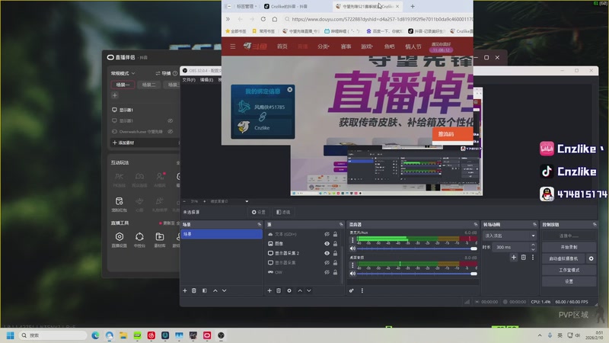The image size is (609, 343).
Task: Mute the 麦克风/Aux speaker icon
Action: (352, 248)
